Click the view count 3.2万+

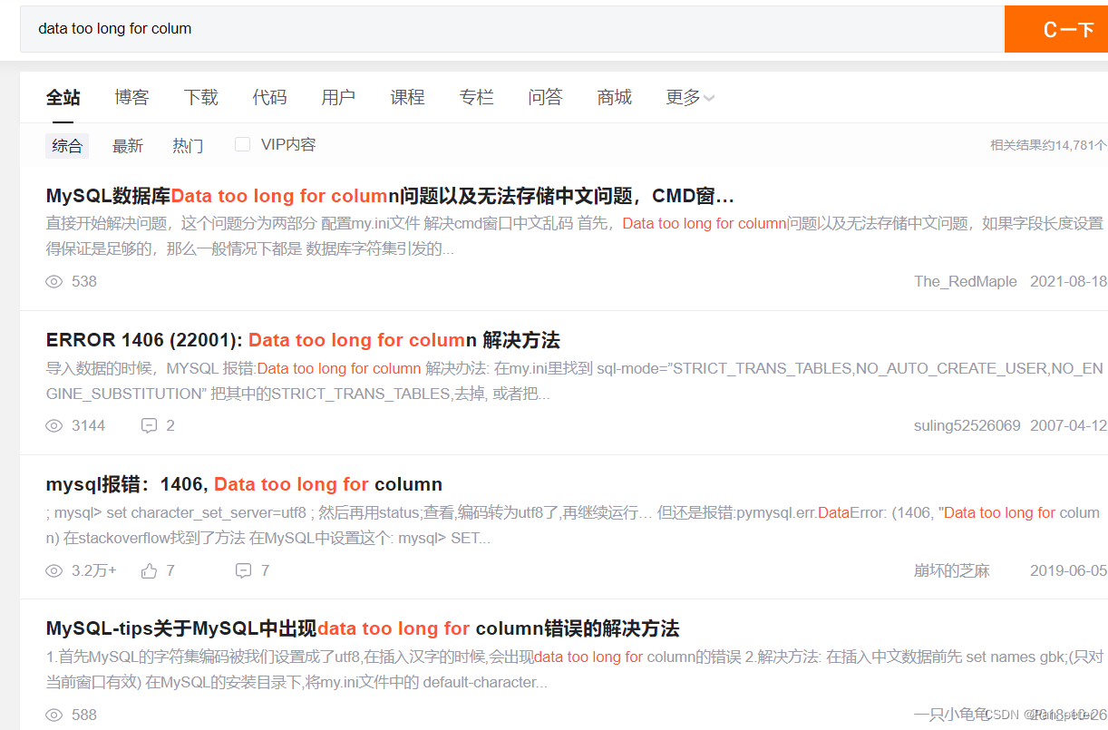pos(94,571)
